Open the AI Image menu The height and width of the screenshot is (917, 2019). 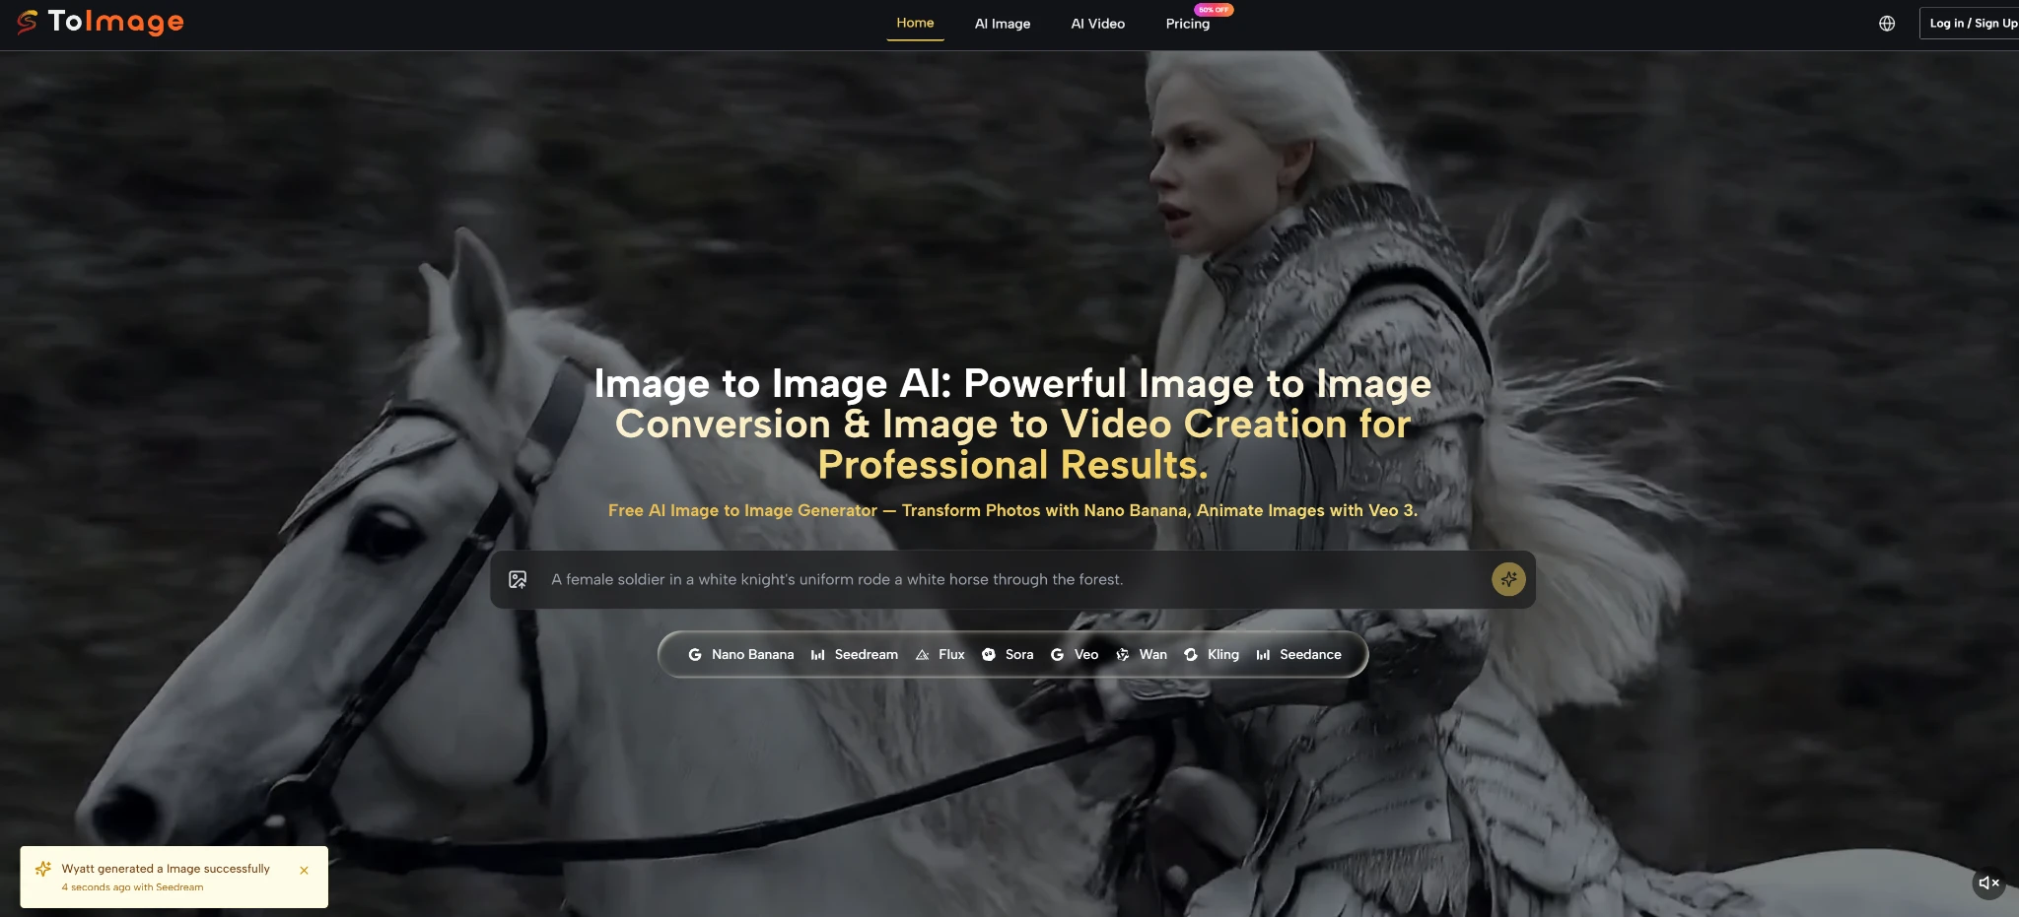point(1002,23)
